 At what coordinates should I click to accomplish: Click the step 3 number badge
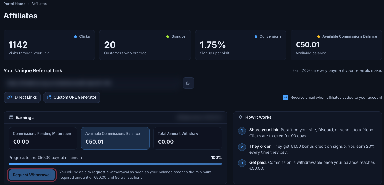(x=242, y=163)
